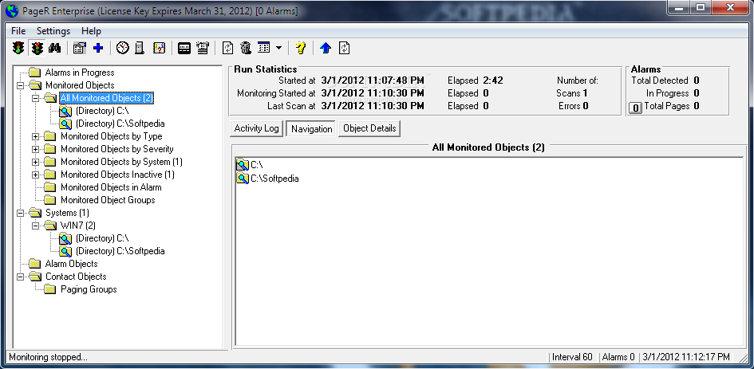
Task: Expand Monitored Objects by Severity
Action: (36, 149)
